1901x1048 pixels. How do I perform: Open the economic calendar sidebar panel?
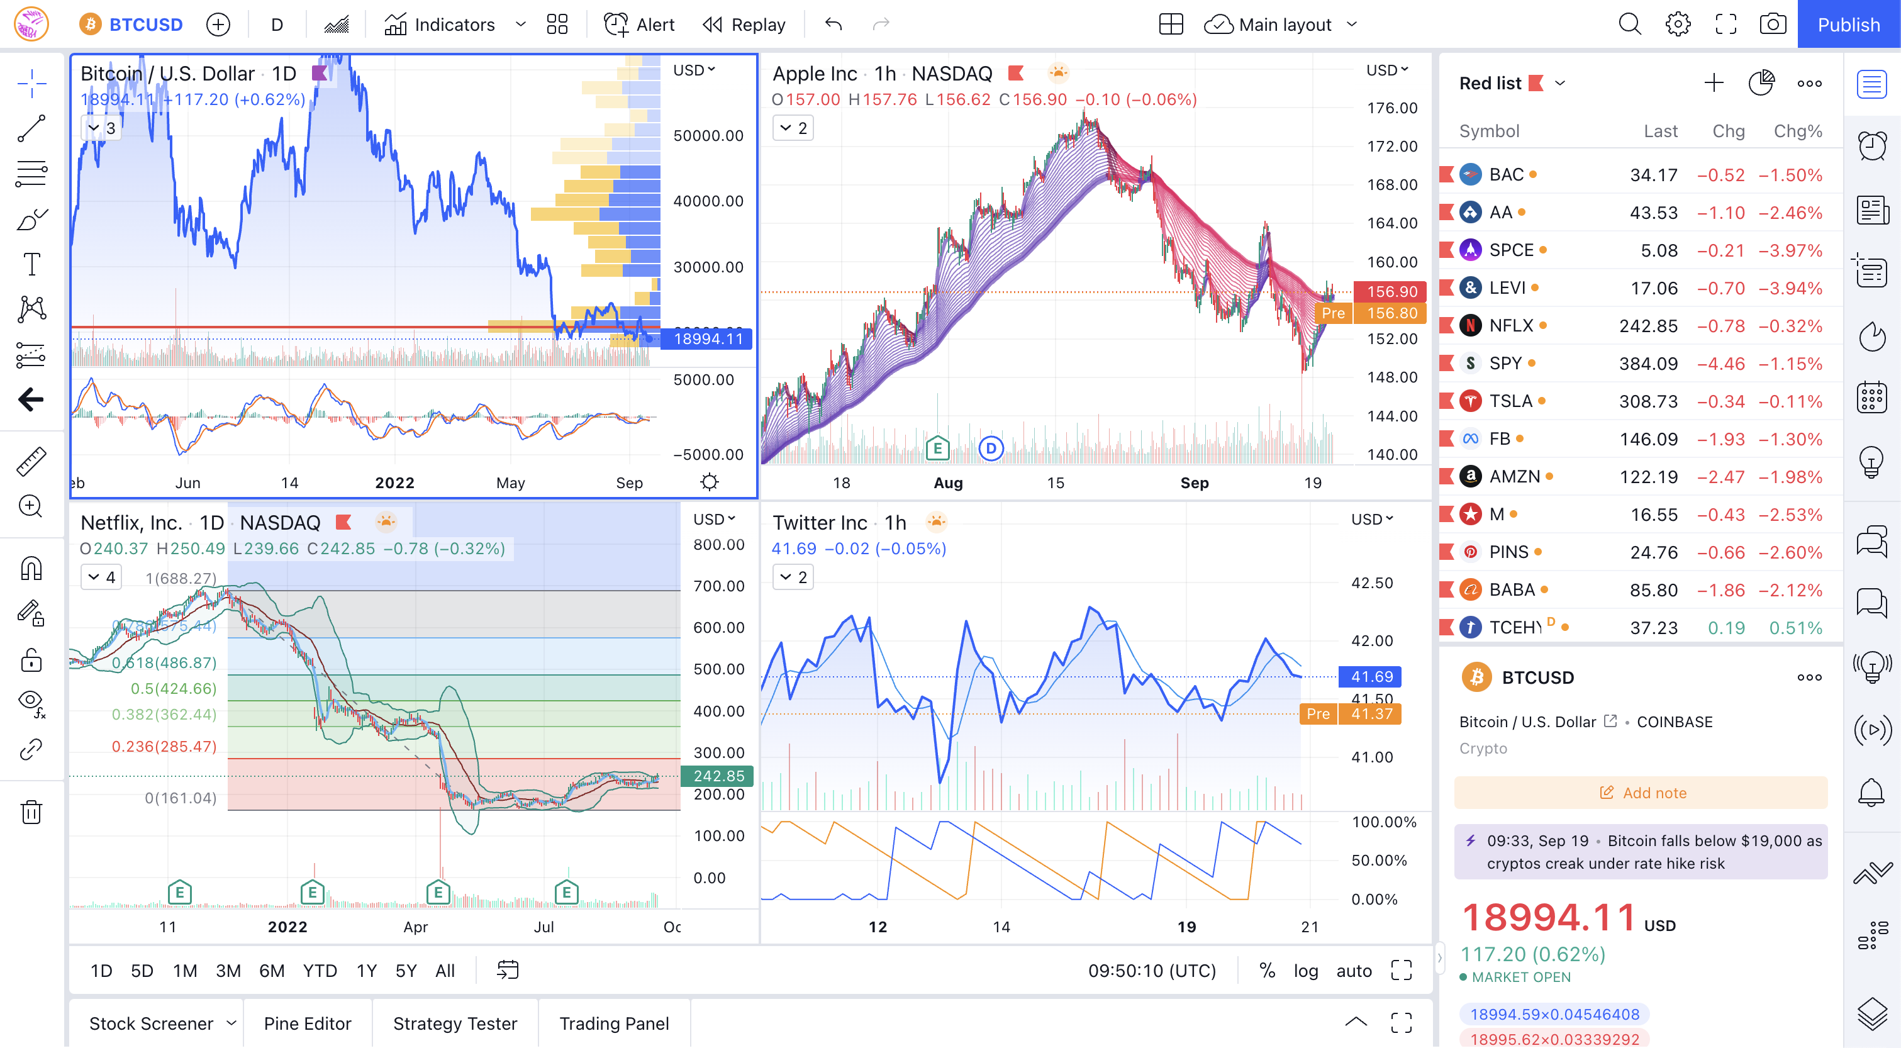click(1872, 398)
